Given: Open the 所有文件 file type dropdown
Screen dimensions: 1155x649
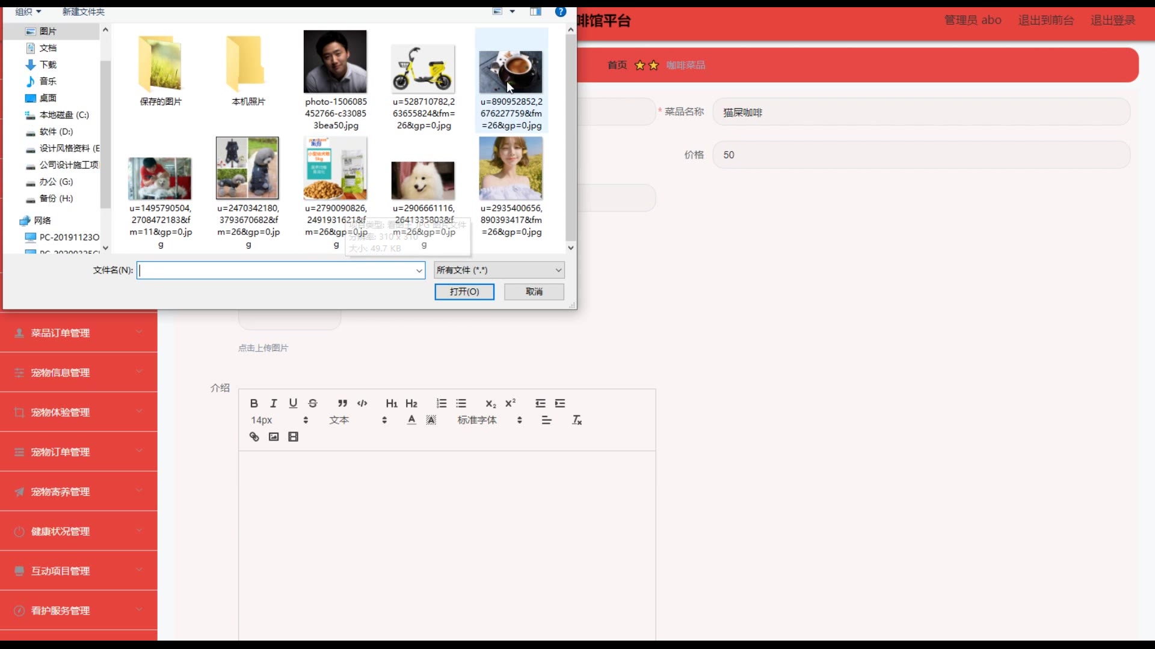Looking at the screenshot, I should (499, 270).
